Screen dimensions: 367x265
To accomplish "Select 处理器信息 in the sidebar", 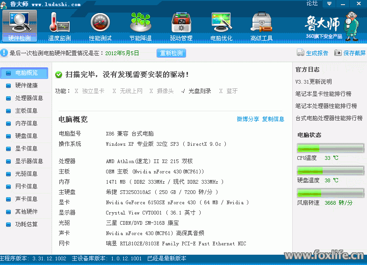I will (29, 98).
